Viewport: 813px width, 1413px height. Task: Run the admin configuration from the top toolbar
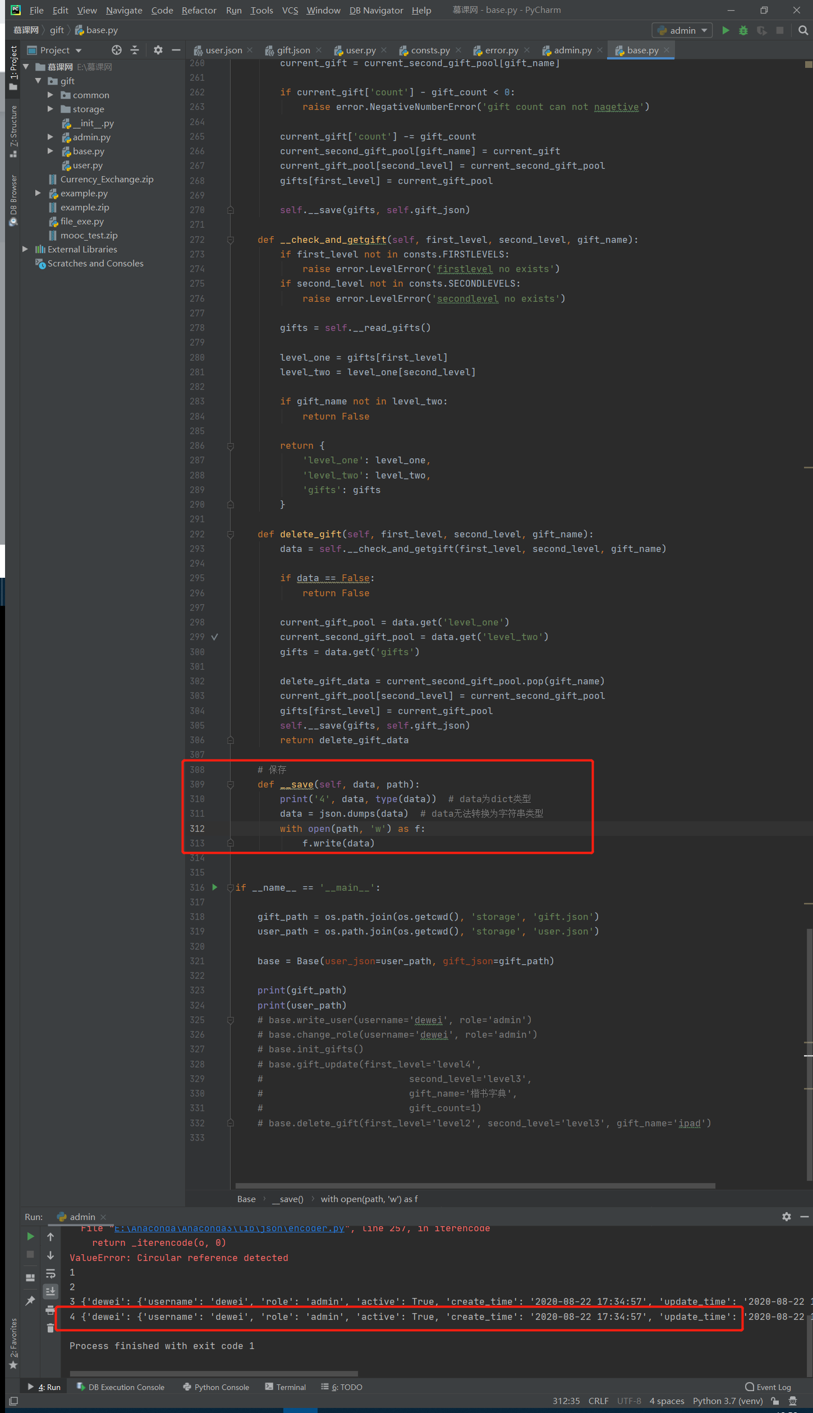tap(725, 30)
